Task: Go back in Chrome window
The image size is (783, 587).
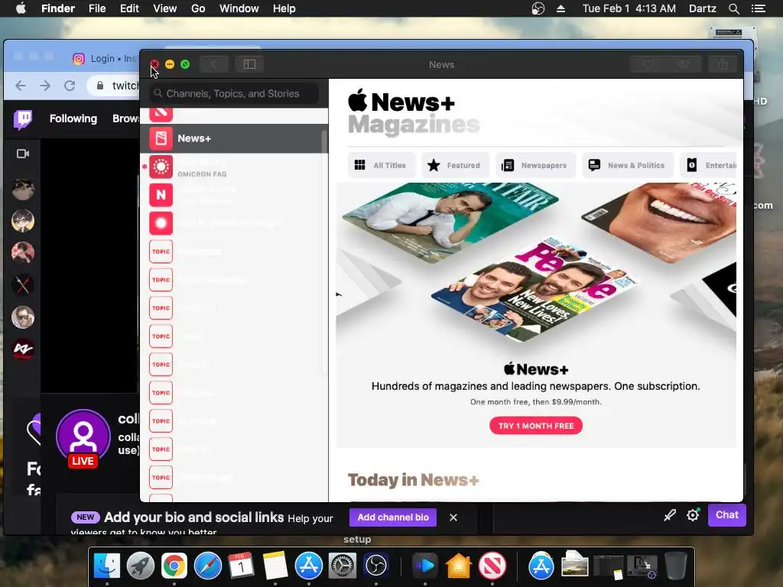Action: pos(21,86)
